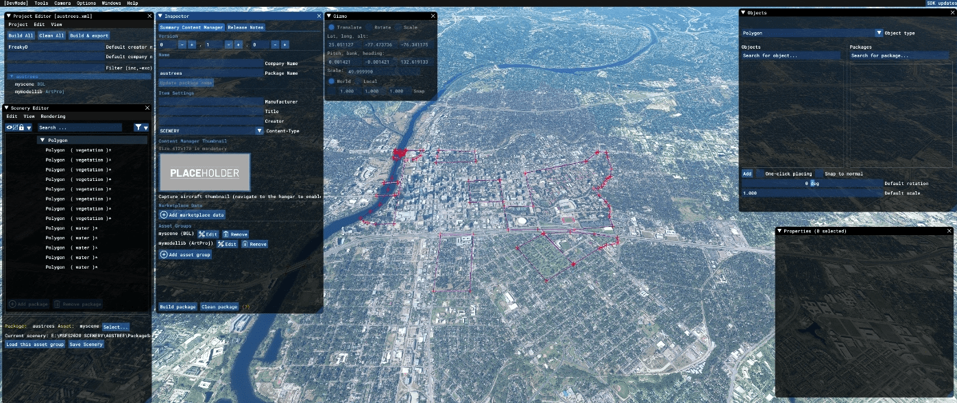Click the Build & export button
Screen dimensions: 957x403
pos(89,36)
